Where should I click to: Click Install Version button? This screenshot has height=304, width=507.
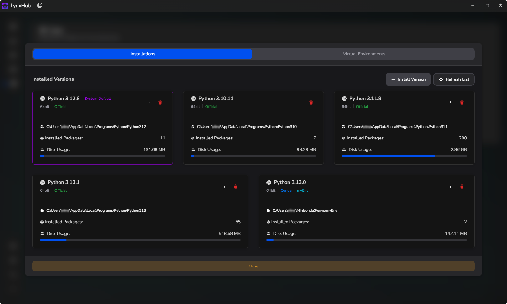click(408, 79)
